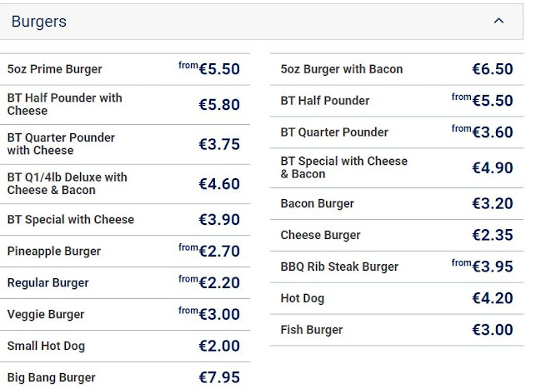Select BT Special with Cheese item
The width and height of the screenshot is (541, 389).
pos(71,220)
